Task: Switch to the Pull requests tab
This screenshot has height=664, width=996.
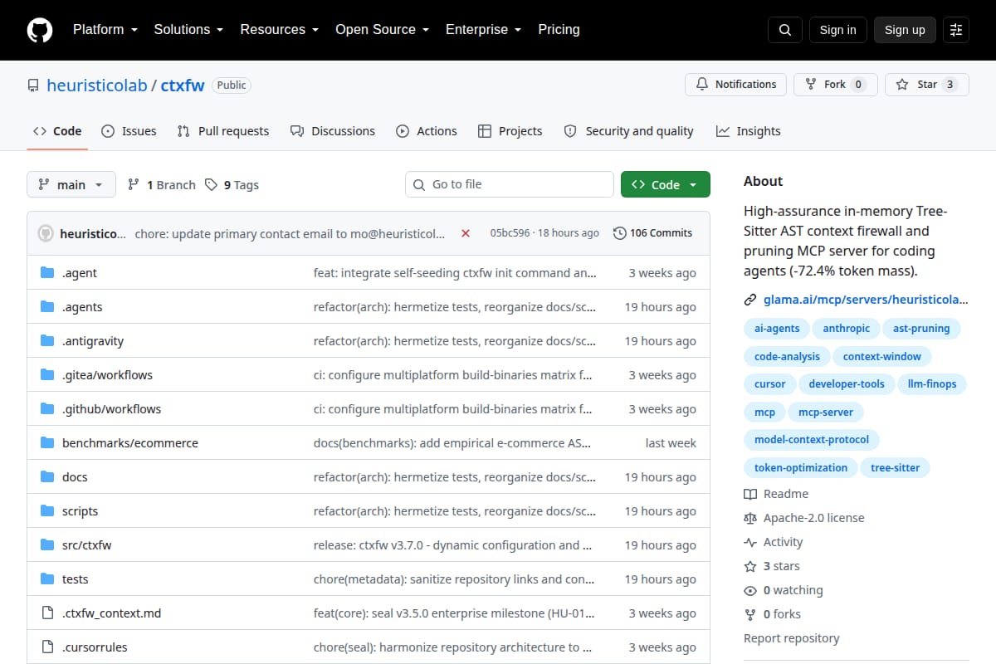Action: click(223, 131)
